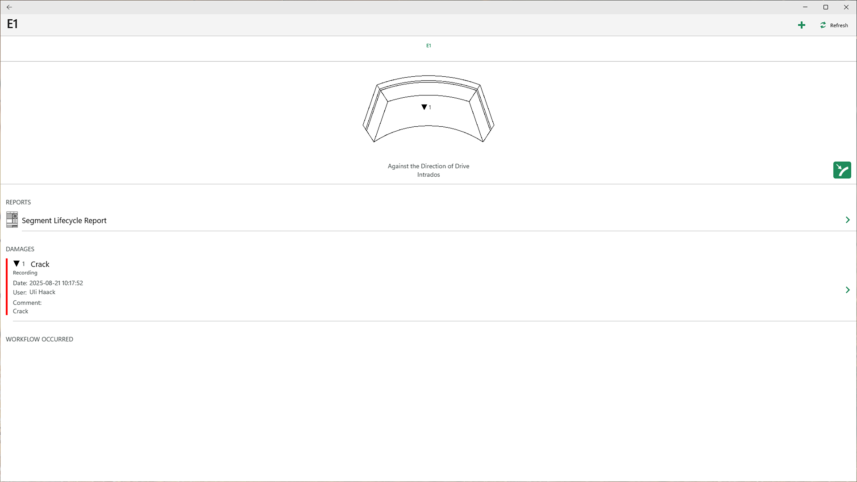Click the DAMAGES section header
This screenshot has height=482, width=857.
pyautogui.click(x=20, y=249)
